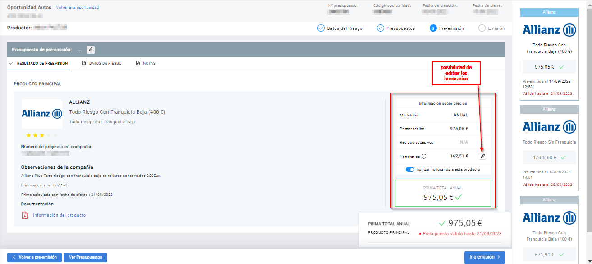This screenshot has width=592, height=264.
Task: Click Volver a la oportunidad link
Action: pos(78,8)
